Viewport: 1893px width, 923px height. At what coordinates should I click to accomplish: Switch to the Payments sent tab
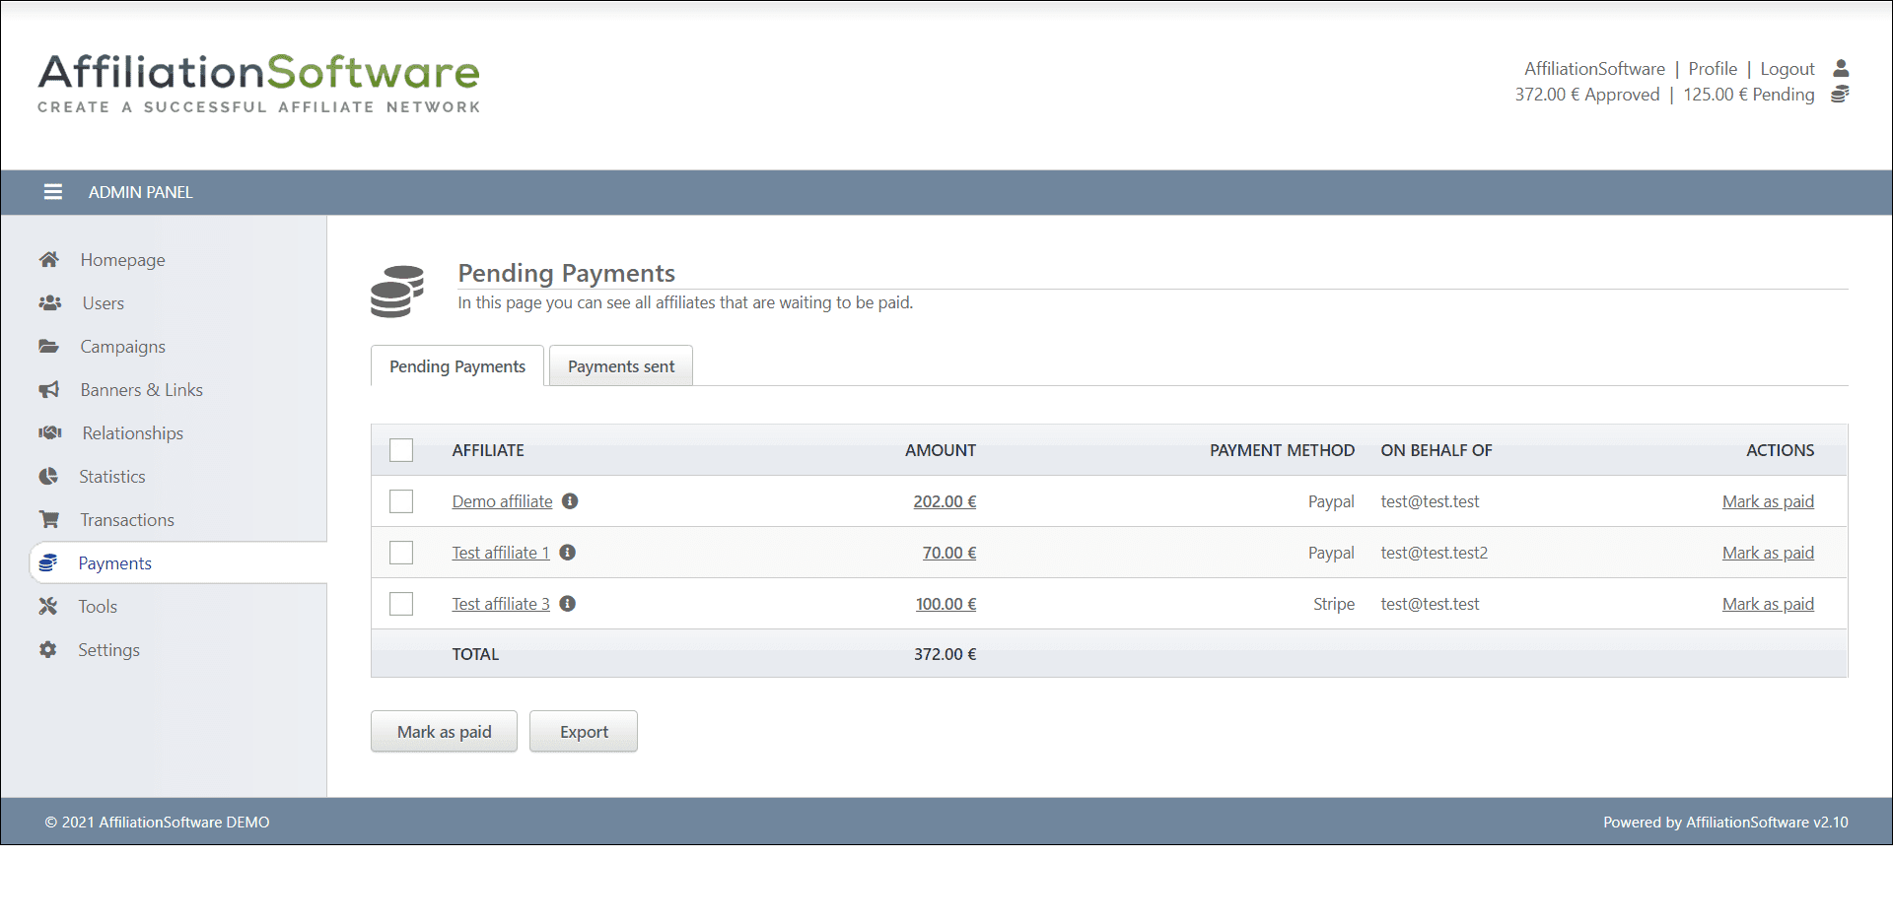click(x=621, y=366)
